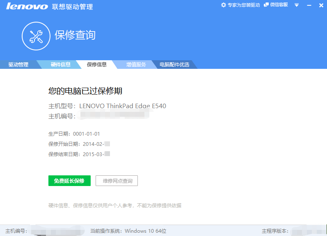Click model text LENOVO ThinkPad Edge E540
The image size is (327, 236).
pos(123,106)
